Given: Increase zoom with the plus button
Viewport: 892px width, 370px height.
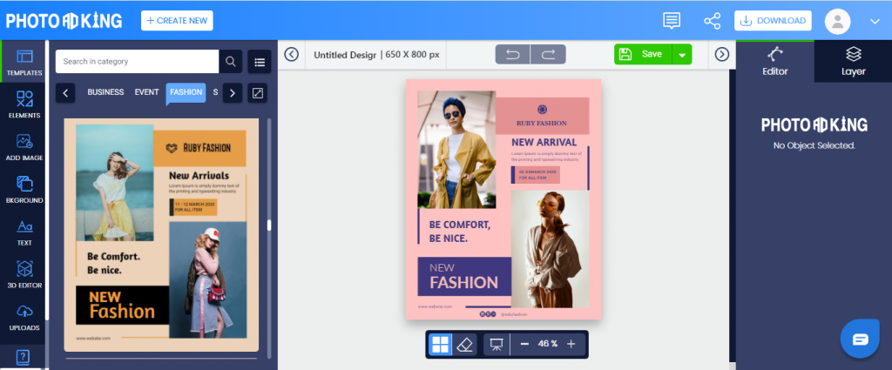Looking at the screenshot, I should point(571,344).
